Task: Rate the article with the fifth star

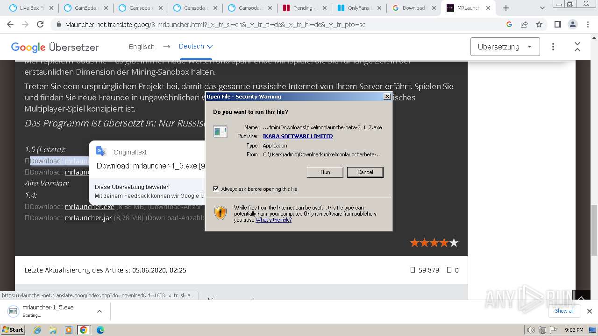Action: pyautogui.click(x=454, y=243)
